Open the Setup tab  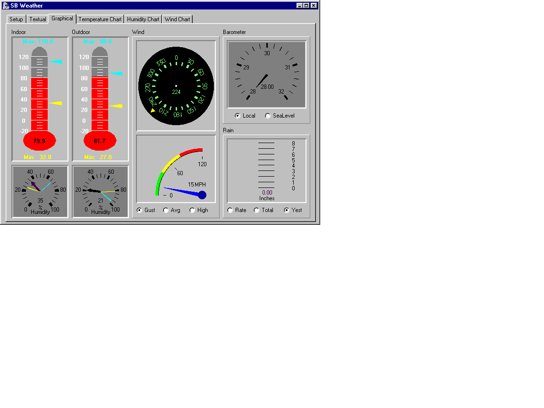(16, 19)
